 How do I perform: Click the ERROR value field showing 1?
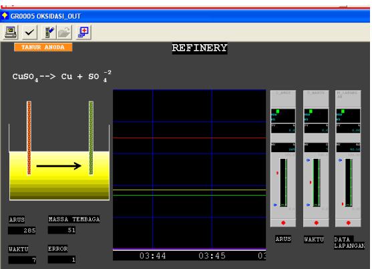62,260
